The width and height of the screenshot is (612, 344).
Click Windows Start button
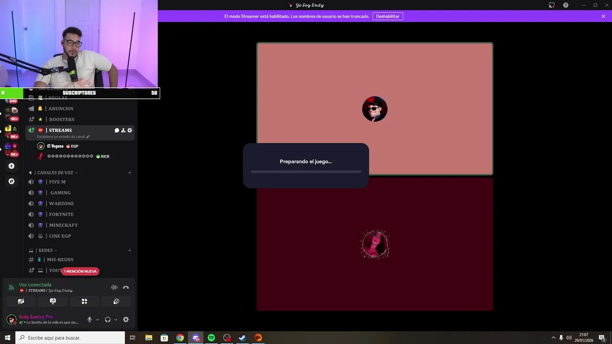point(8,338)
